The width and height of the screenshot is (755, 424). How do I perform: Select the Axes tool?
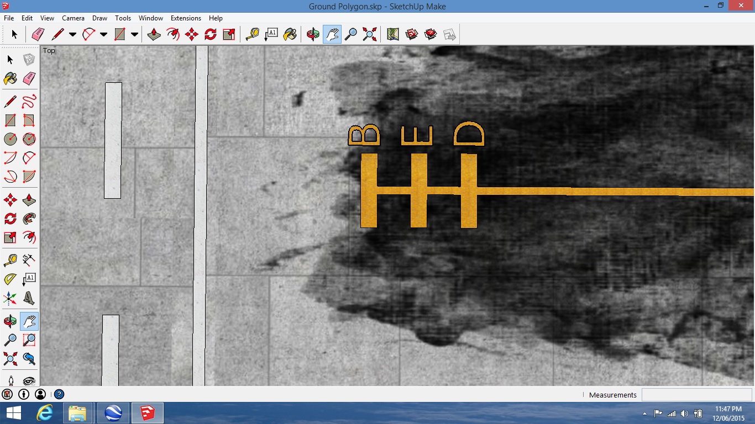[x=10, y=299]
